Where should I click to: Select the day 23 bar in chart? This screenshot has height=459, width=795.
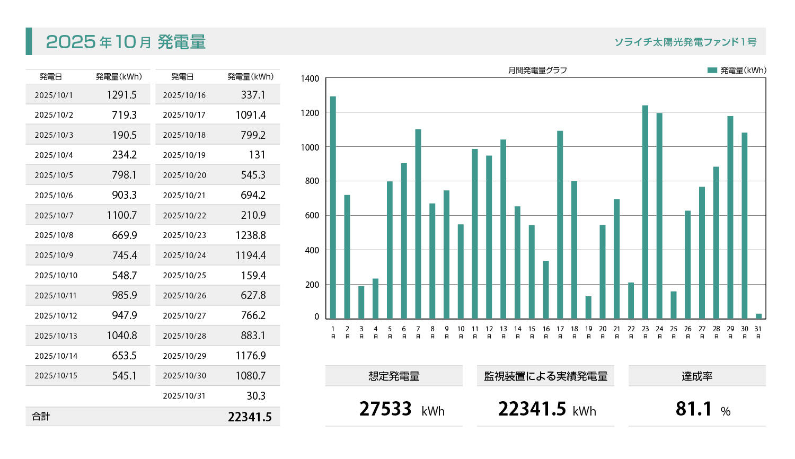(645, 212)
